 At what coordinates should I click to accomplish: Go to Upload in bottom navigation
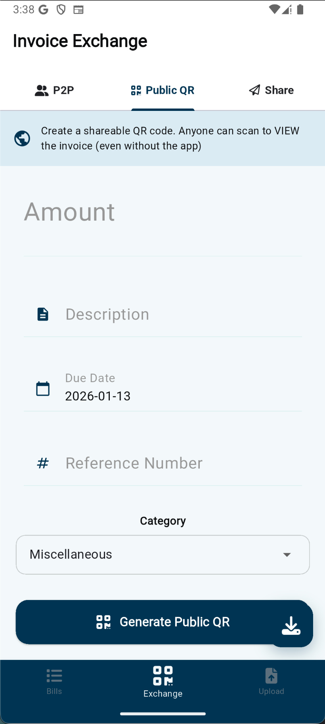pyautogui.click(x=271, y=681)
